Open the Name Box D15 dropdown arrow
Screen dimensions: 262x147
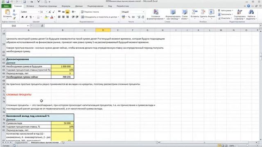coord(28,26)
